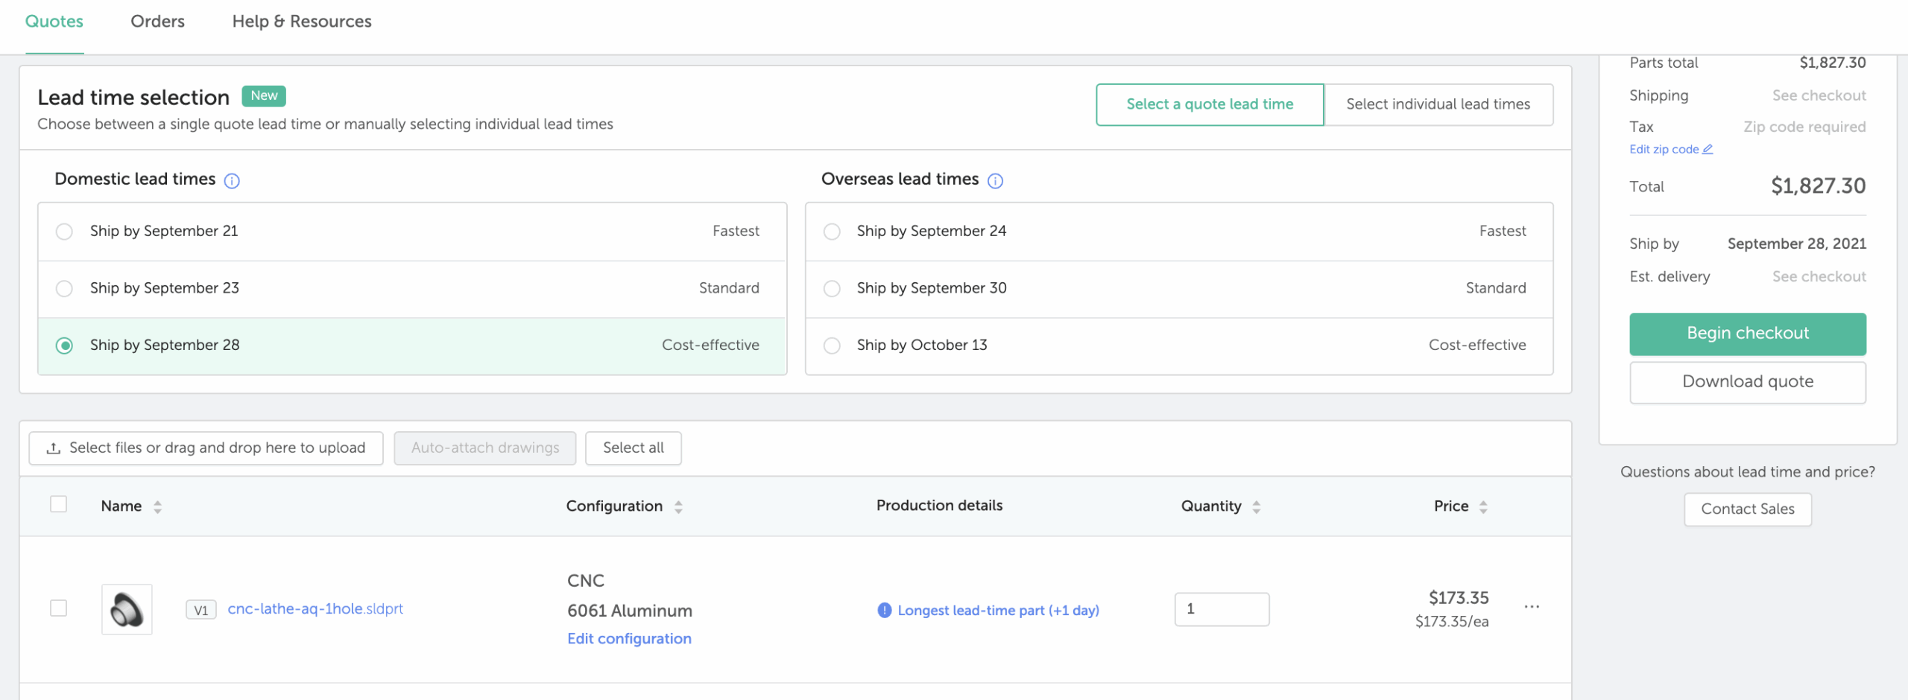The height and width of the screenshot is (700, 1908).
Task: Click the Edit zip code pencil icon
Action: click(1708, 150)
